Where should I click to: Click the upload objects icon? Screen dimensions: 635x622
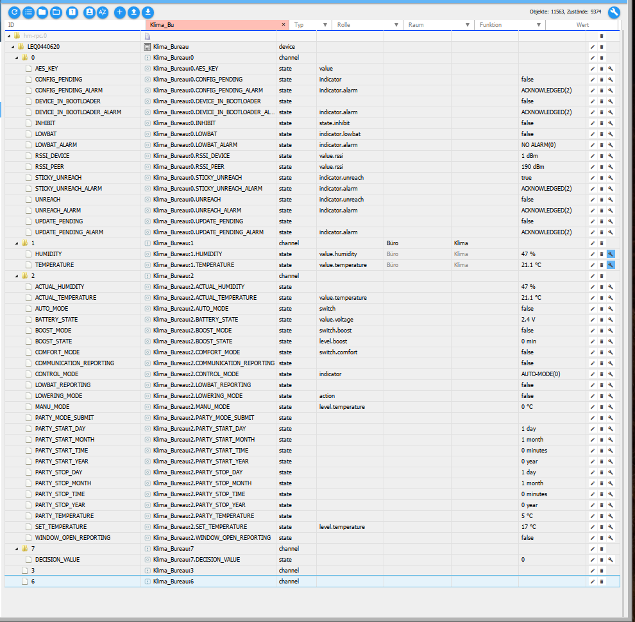pyautogui.click(x=133, y=12)
